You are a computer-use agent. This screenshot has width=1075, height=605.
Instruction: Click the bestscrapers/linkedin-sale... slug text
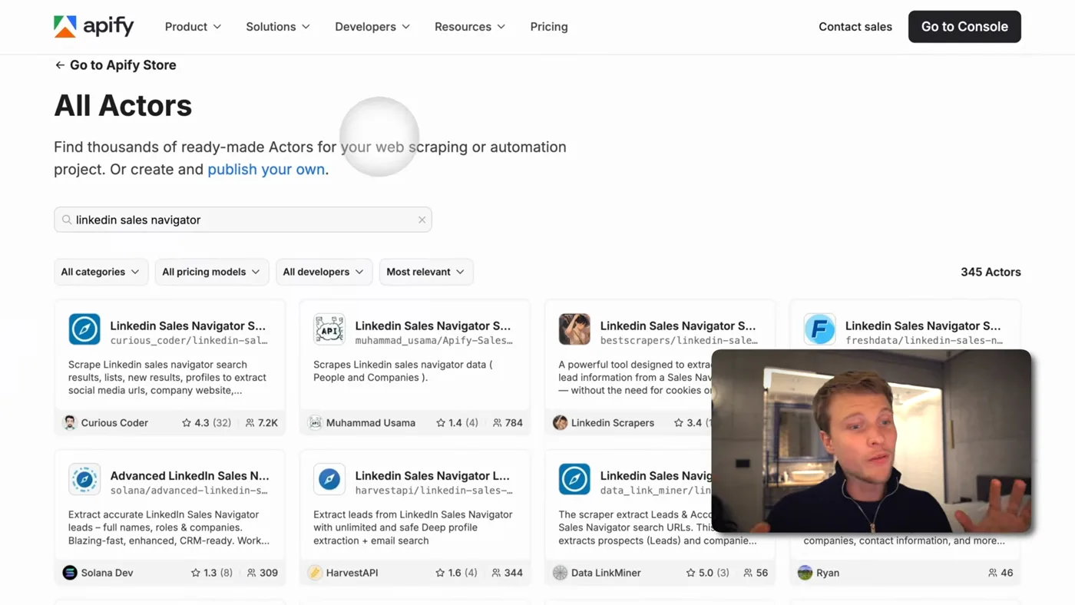point(679,340)
